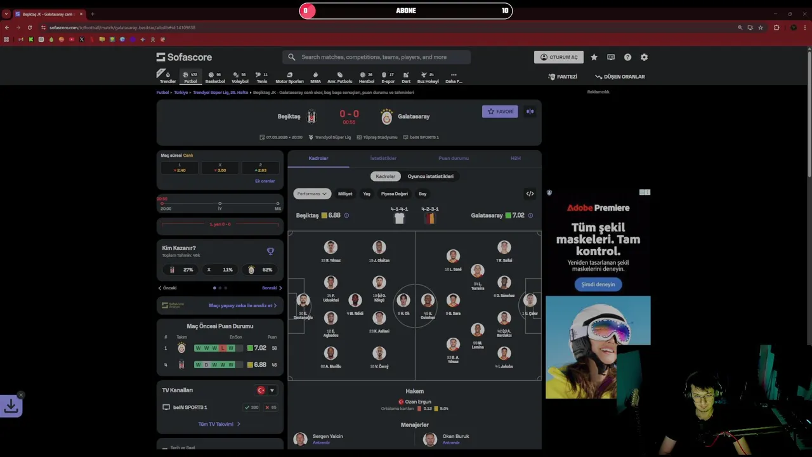Open the DÜŞEN ORANLAR link
Viewport: 812px width, 457px height.
(620, 77)
